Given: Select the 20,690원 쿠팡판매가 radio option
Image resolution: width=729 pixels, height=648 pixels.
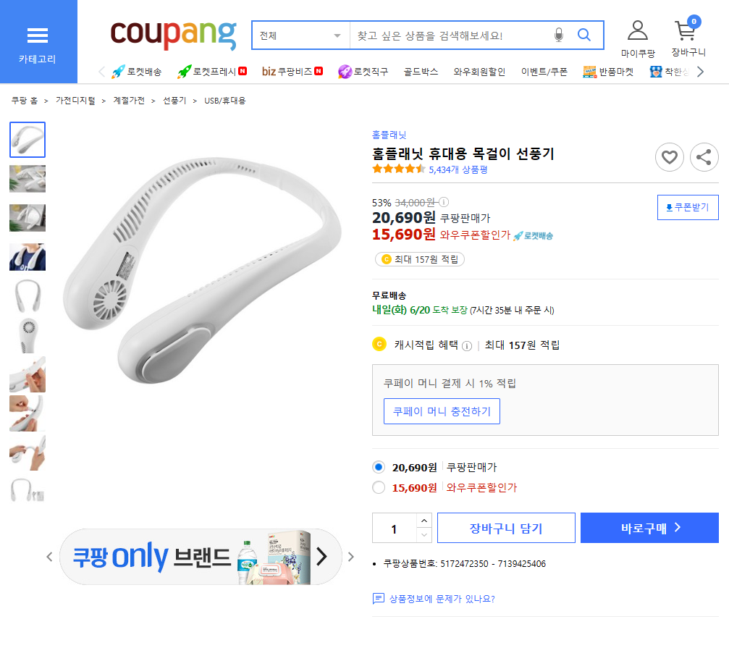Looking at the screenshot, I should 379,467.
